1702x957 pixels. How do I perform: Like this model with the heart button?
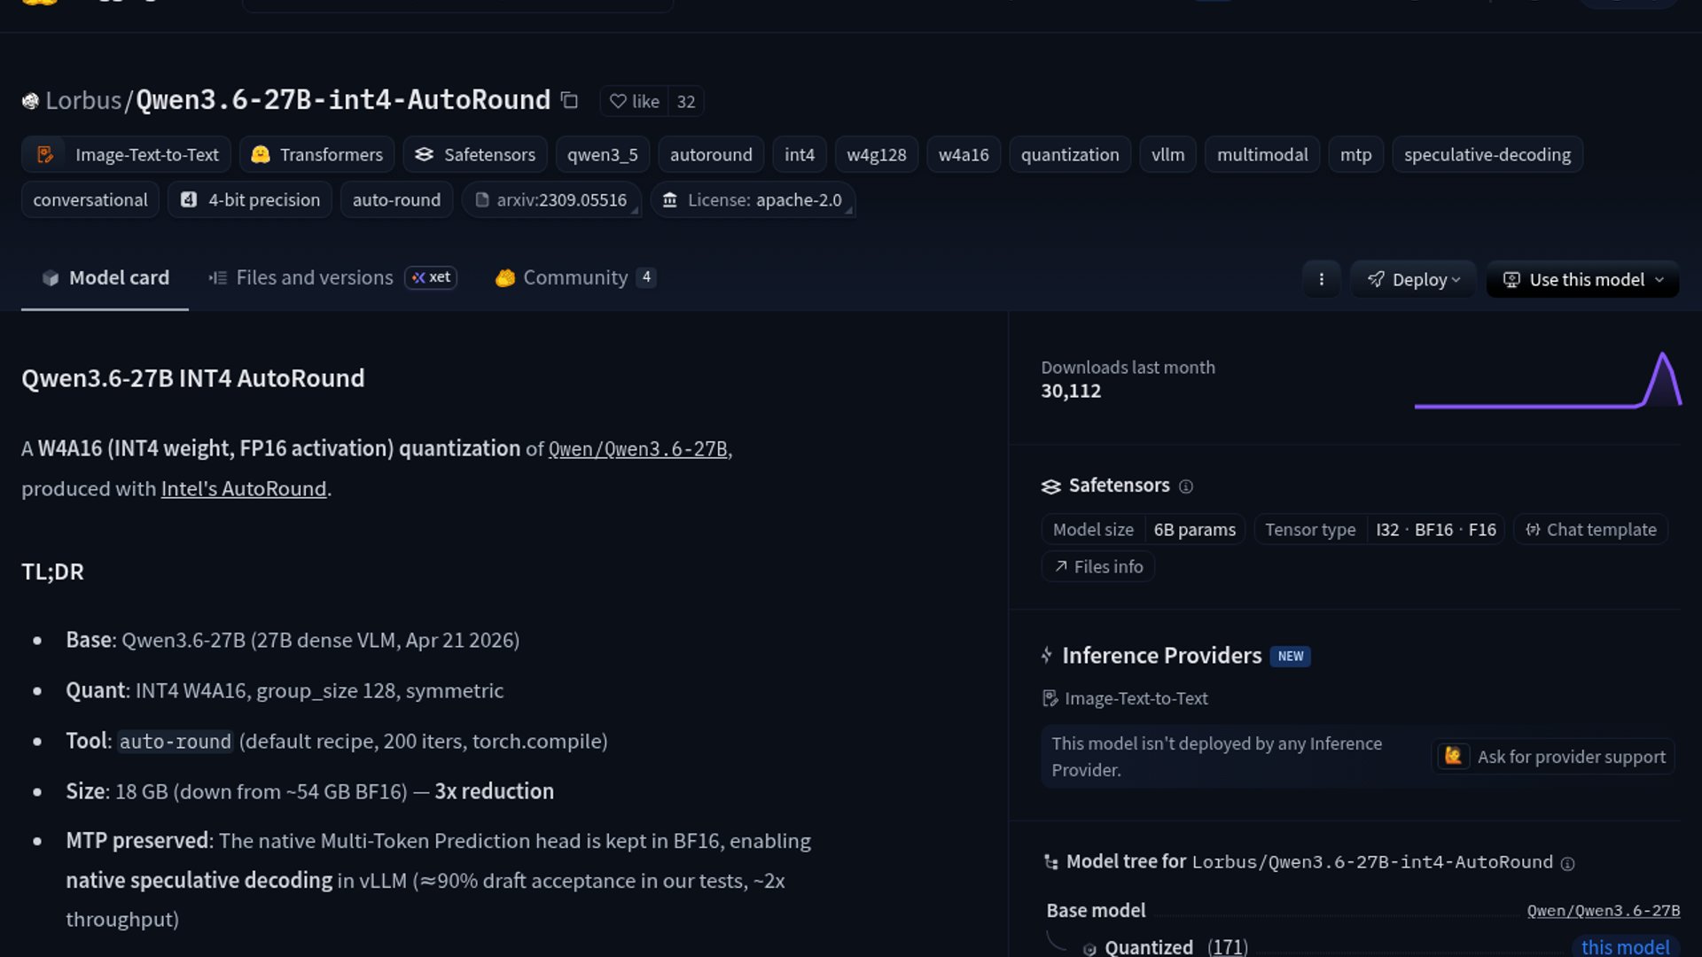[635, 102]
